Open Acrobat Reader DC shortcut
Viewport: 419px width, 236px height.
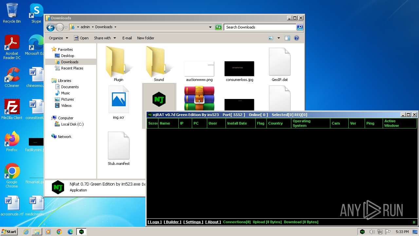[12, 47]
